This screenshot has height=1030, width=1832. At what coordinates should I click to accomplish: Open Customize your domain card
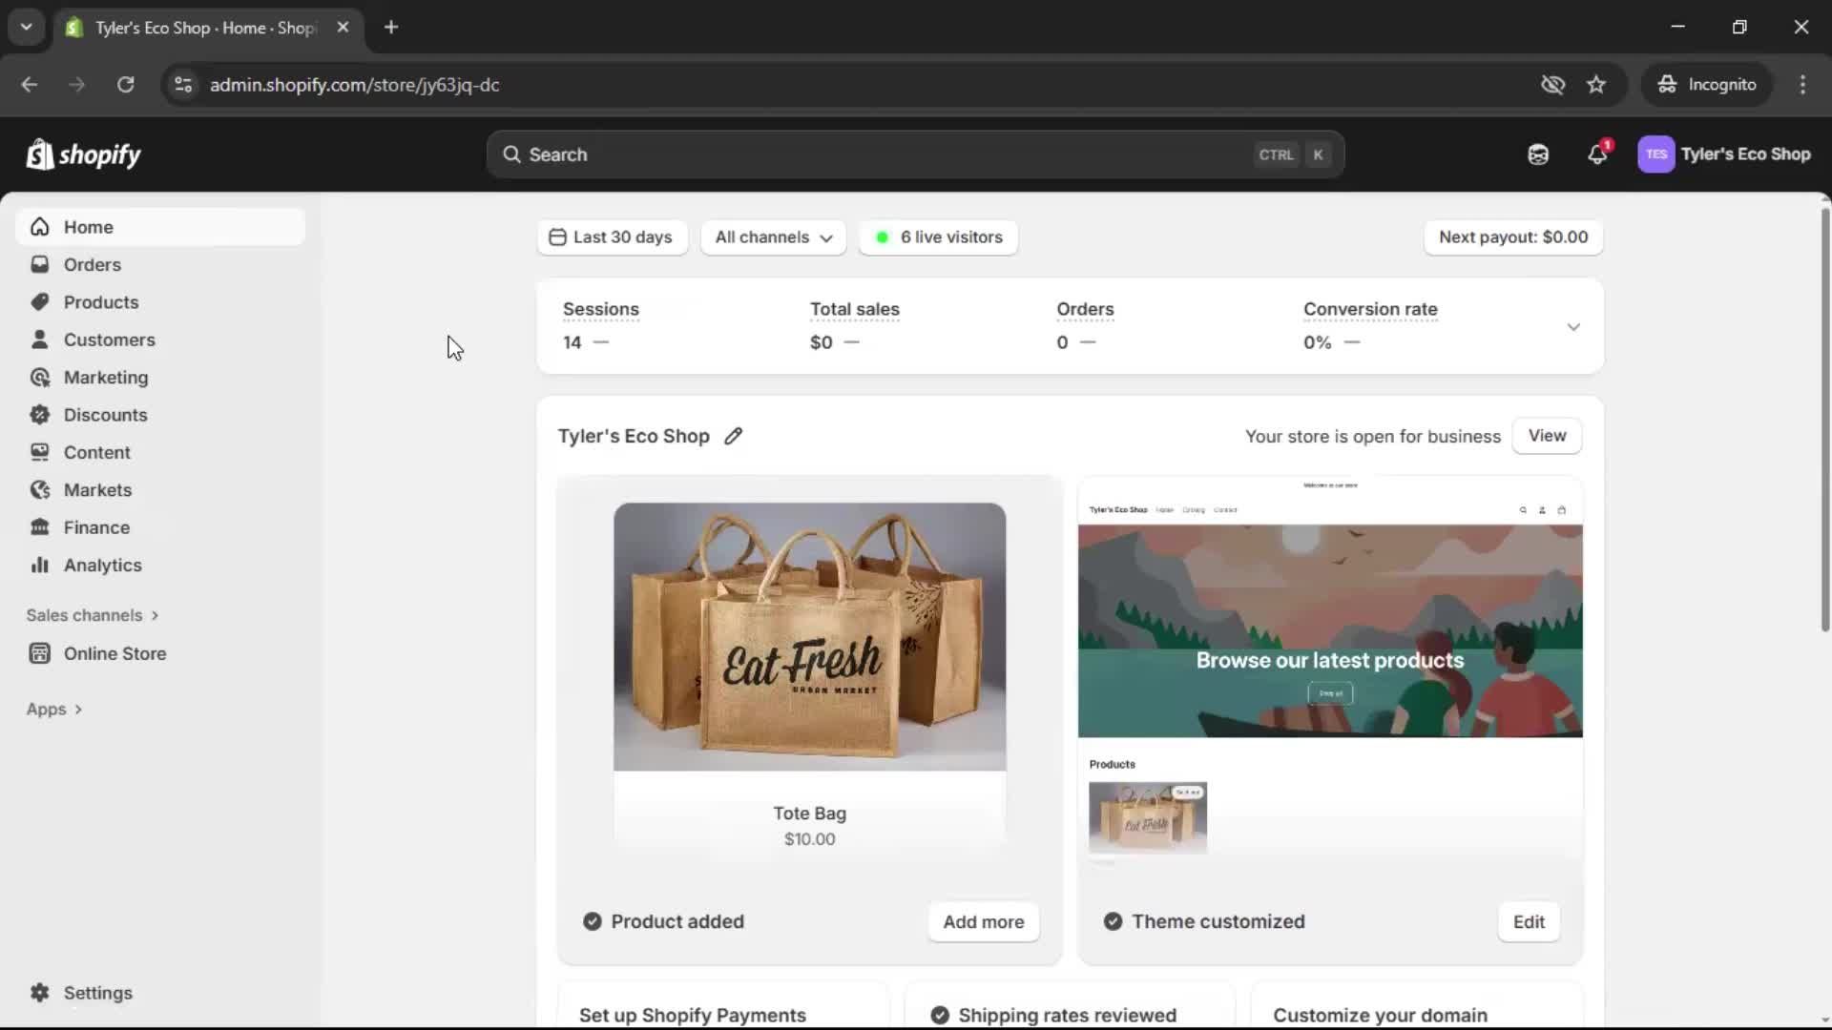[x=1417, y=1006]
